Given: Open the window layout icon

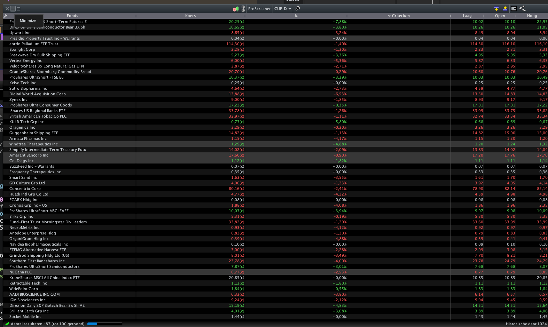Looking at the screenshot, I should (514, 9).
